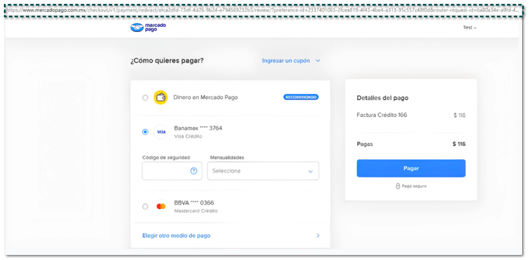Open the security code help icon
This screenshot has width=530, height=260.
(x=193, y=171)
